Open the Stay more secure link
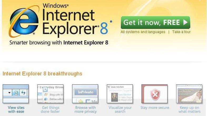The image size is (207, 116). (x=155, y=108)
